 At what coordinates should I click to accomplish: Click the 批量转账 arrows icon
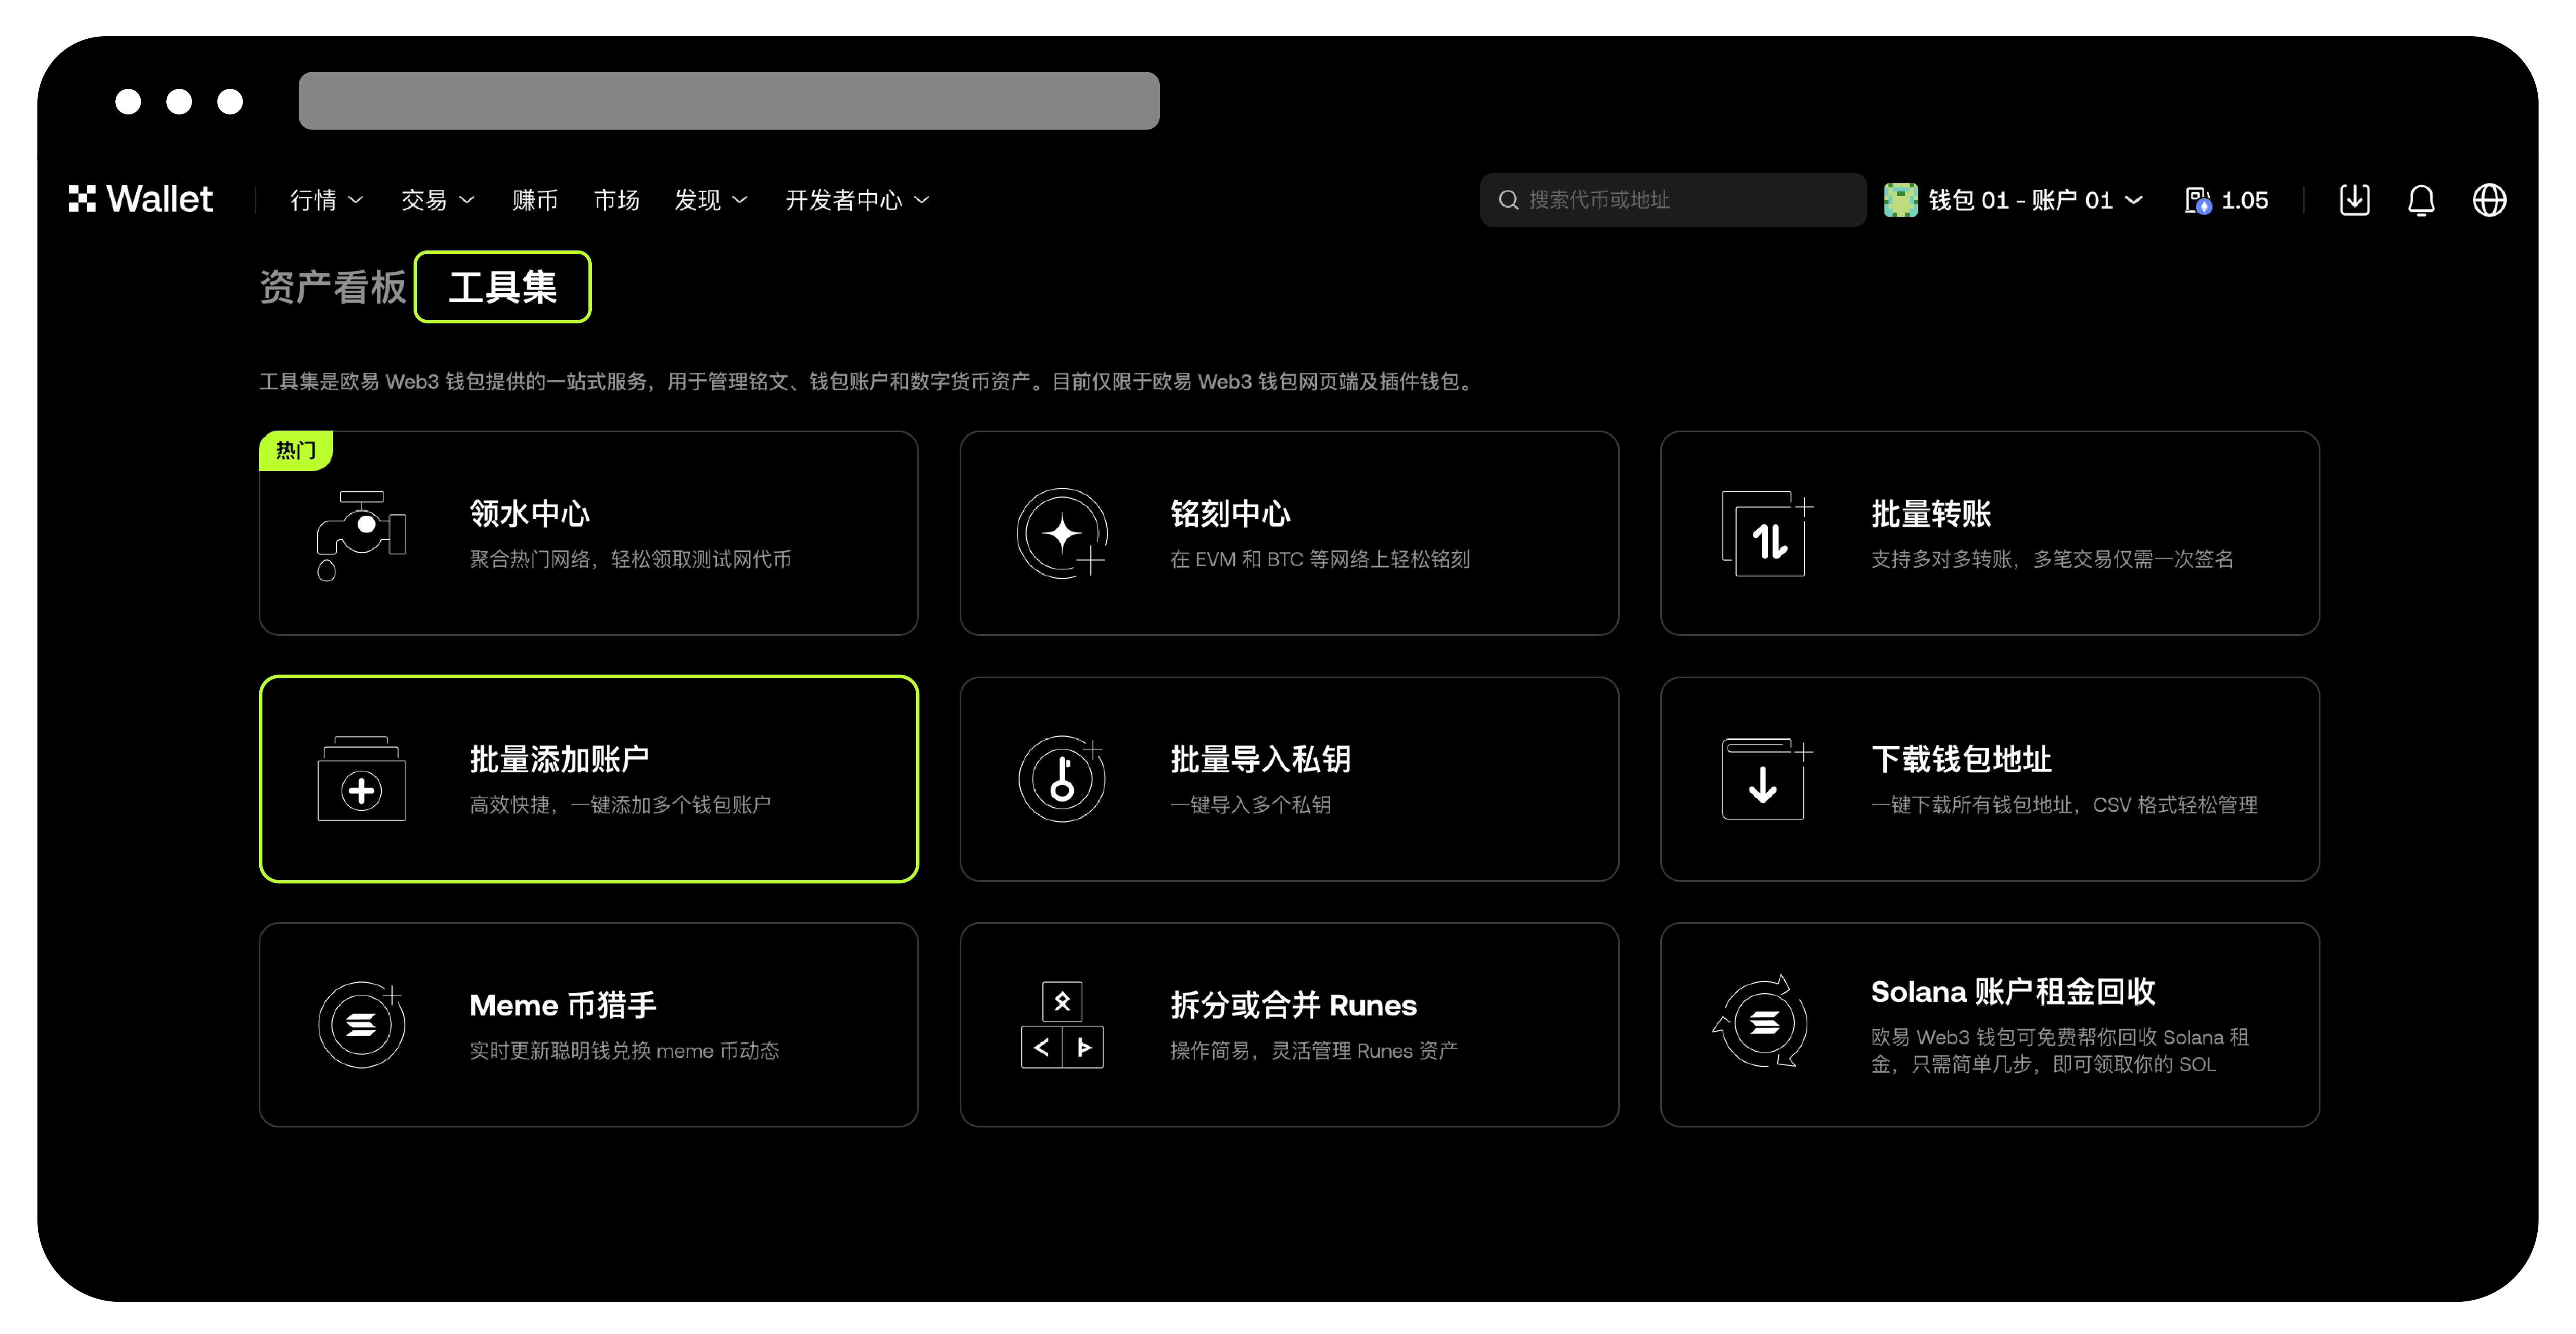tap(1767, 534)
